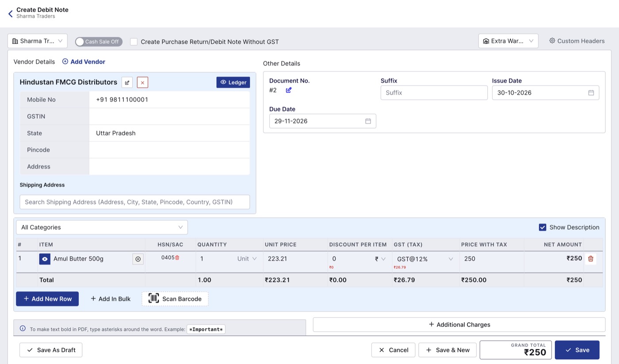Open the Issue Date calendar picker

click(591, 93)
